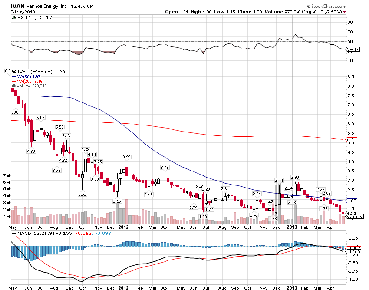Click the 3.99 high price annotation
The width and height of the screenshot is (369, 290).
(x=127, y=157)
